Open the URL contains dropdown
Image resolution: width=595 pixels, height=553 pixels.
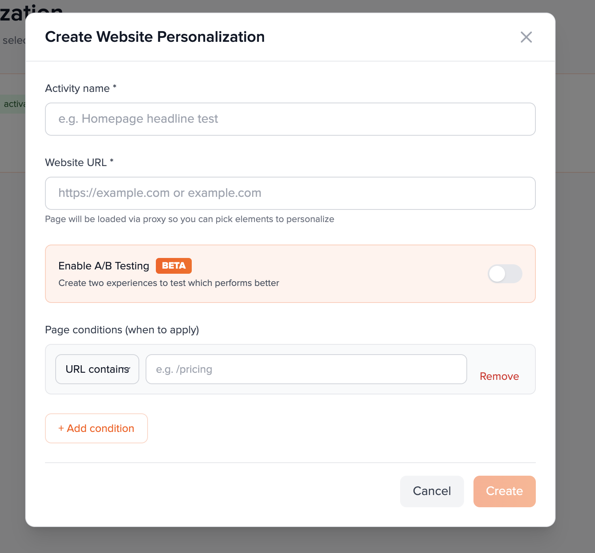[97, 369]
